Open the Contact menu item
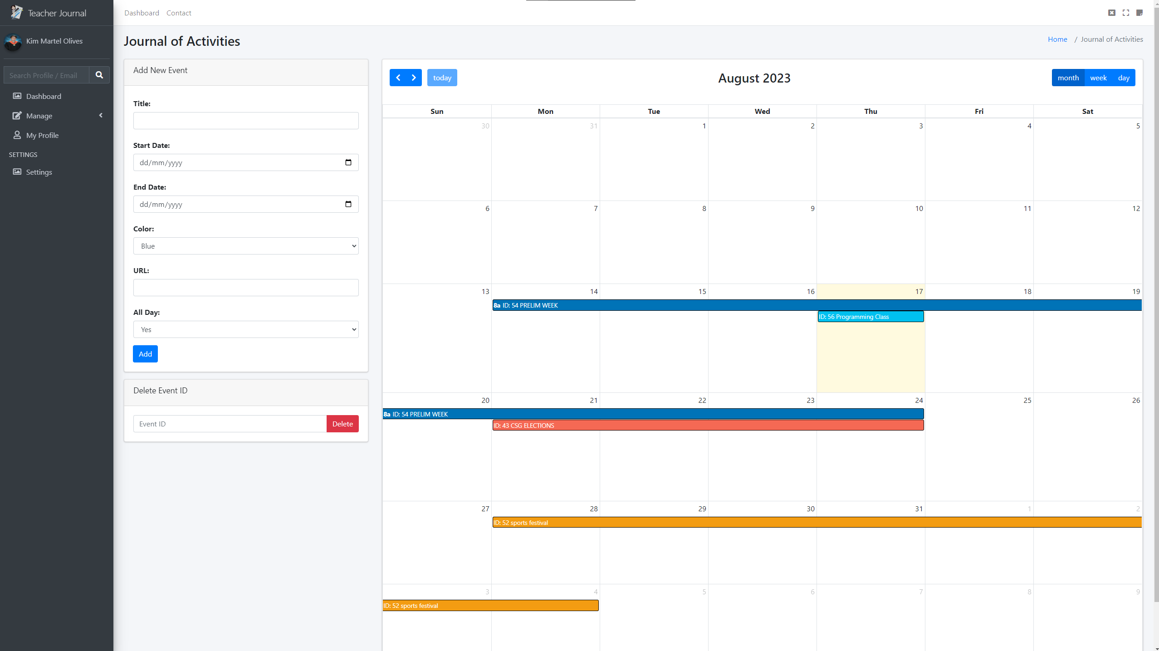This screenshot has height=651, width=1159. pyautogui.click(x=178, y=13)
